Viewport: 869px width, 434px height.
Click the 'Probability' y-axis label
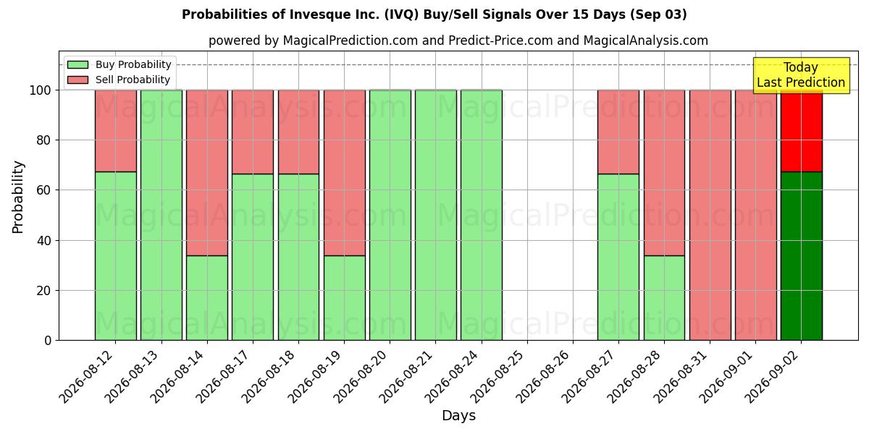(x=18, y=196)
